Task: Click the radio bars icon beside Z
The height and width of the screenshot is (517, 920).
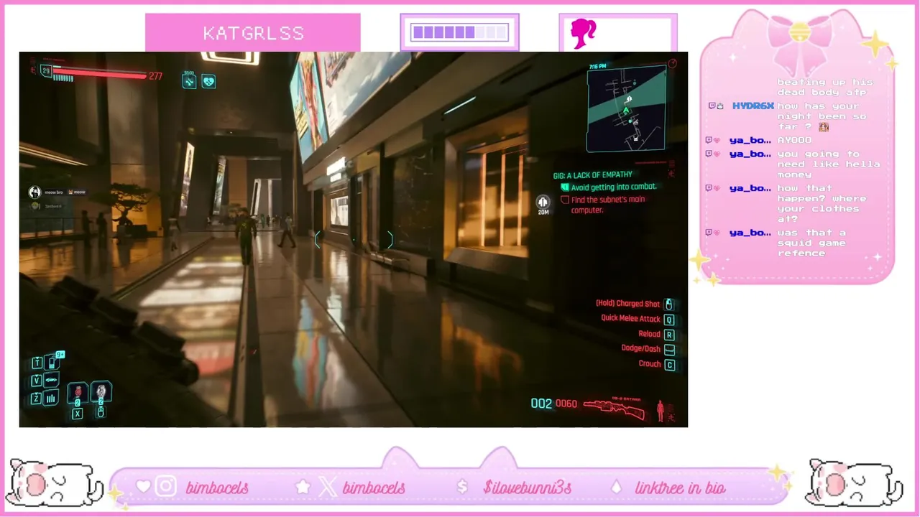Action: (51, 399)
